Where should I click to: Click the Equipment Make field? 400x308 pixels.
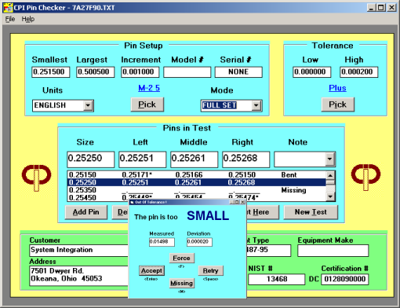tap(333, 251)
